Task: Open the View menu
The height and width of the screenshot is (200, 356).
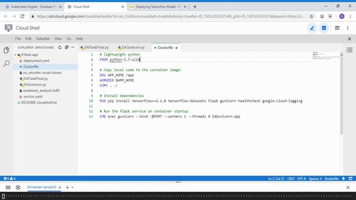Action: coord(58,39)
